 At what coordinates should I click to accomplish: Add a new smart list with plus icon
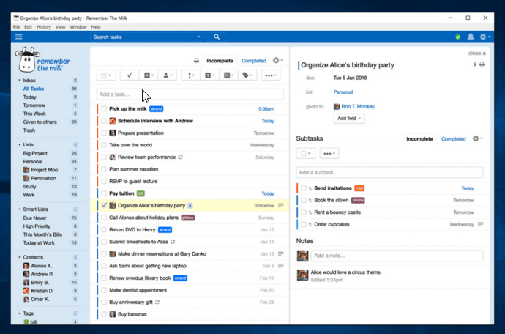click(75, 209)
